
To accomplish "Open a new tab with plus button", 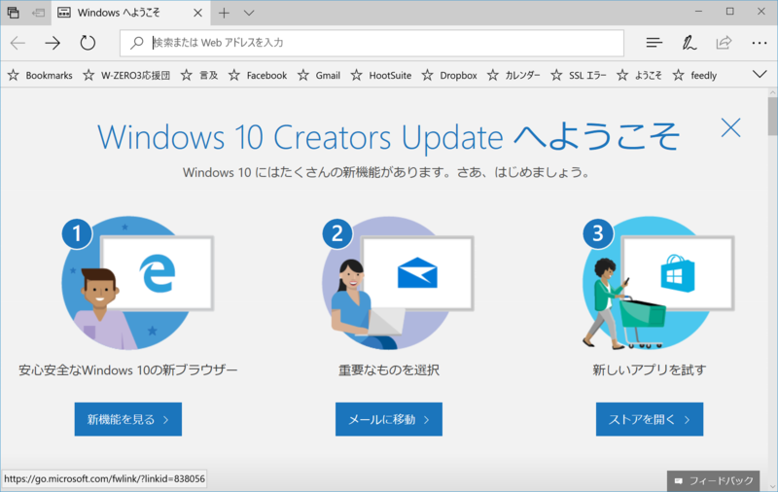I will pos(224,13).
